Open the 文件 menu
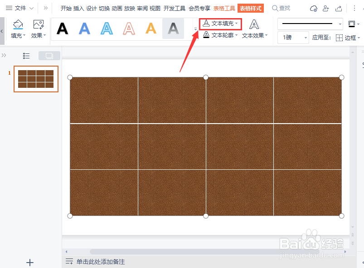Viewport: 364px width, 268px height. [20, 8]
